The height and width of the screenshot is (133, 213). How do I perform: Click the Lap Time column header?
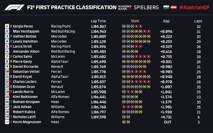pyautogui.click(x=98, y=21)
